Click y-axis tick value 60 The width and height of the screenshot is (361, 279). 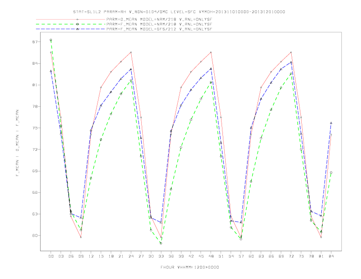(x=35, y=236)
